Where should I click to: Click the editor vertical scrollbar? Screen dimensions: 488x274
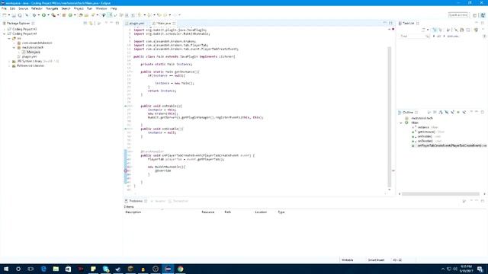[x=390, y=116]
